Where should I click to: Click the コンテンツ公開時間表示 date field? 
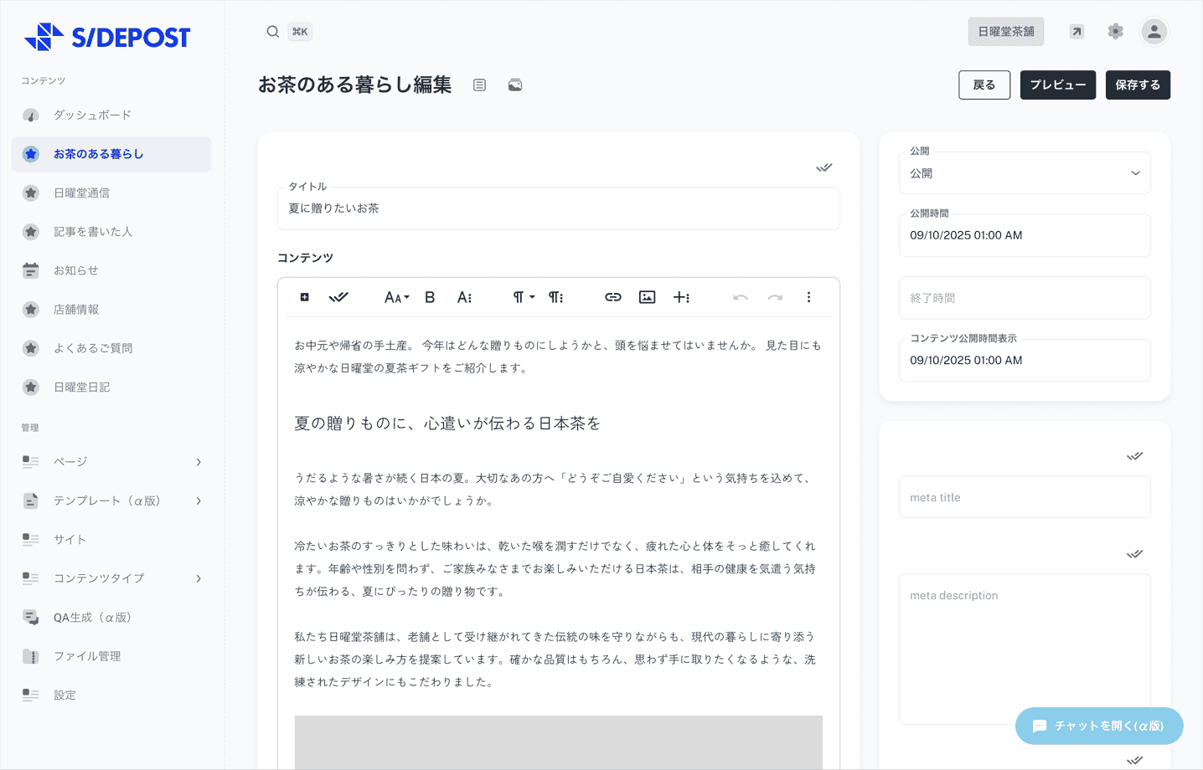pyautogui.click(x=1025, y=360)
